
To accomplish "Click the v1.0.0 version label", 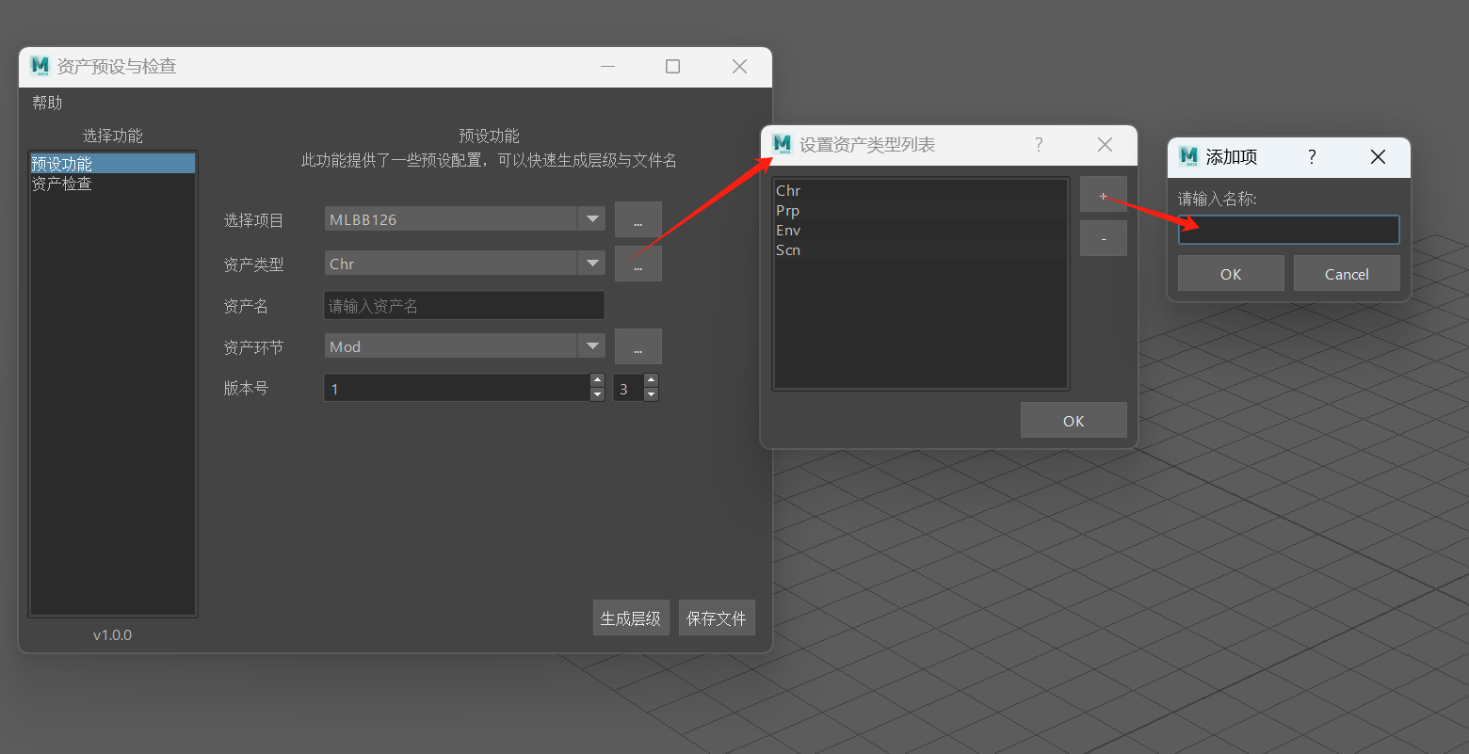I will point(112,634).
